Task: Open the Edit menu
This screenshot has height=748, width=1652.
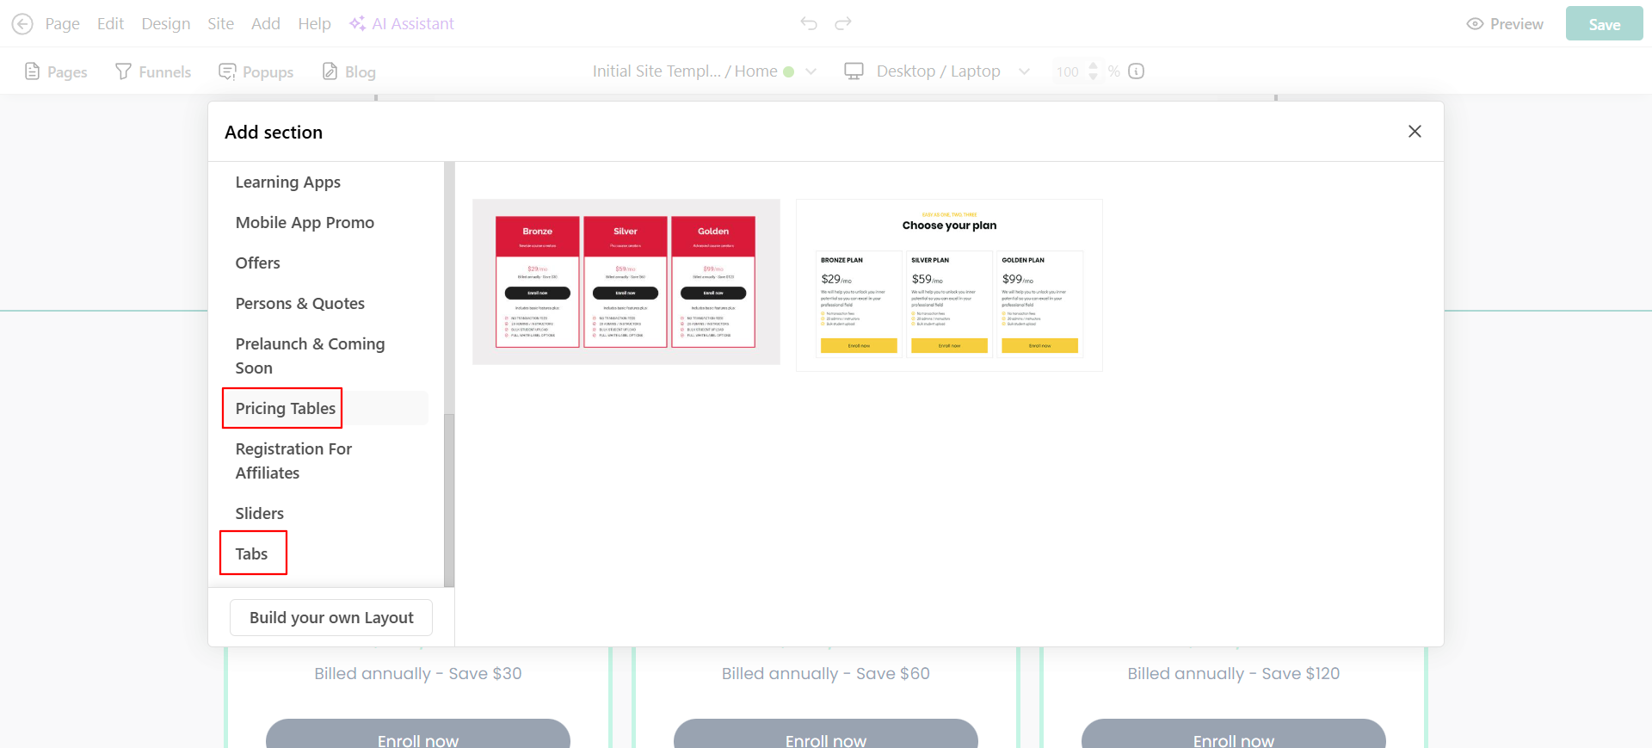Action: [110, 24]
